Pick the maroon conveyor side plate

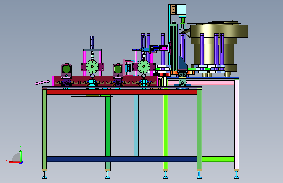point(105,81)
